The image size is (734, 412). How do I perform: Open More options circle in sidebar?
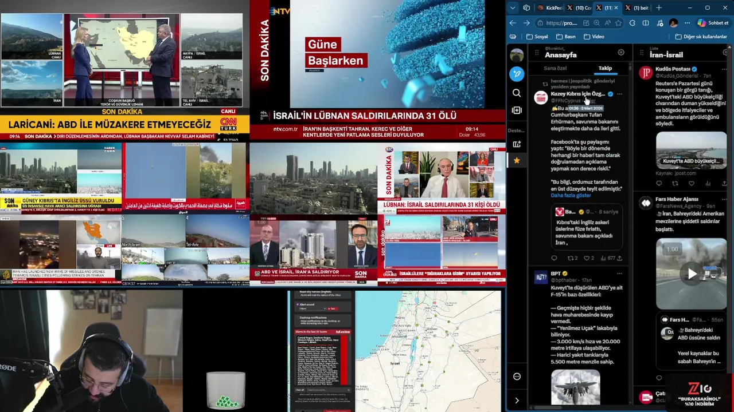517,377
